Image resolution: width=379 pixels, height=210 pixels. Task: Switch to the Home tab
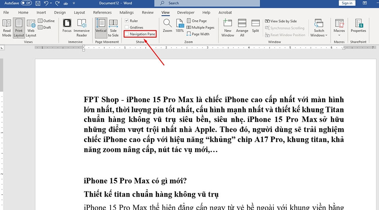point(23,12)
